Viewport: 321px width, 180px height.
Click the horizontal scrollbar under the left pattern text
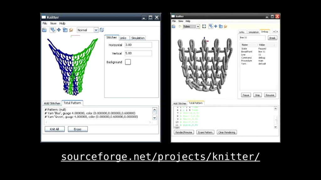point(98,122)
